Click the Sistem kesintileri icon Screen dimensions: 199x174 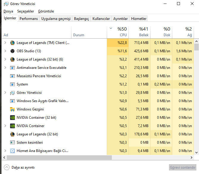point(12,143)
